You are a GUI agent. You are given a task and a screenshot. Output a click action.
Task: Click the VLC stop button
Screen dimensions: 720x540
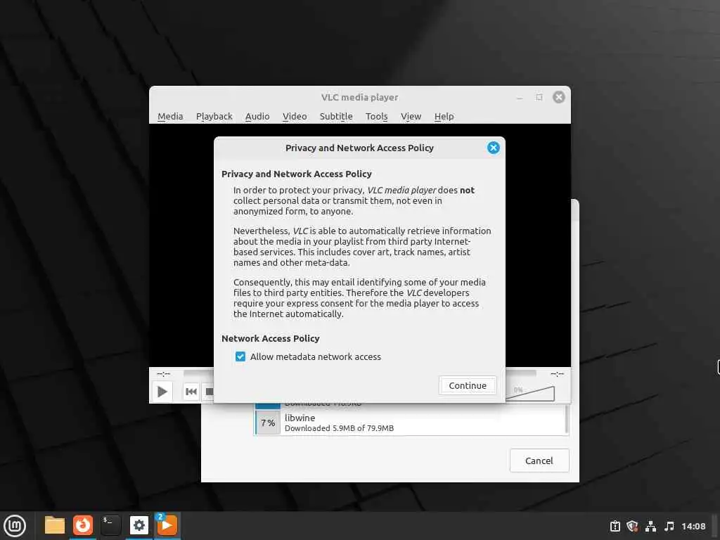click(x=209, y=392)
